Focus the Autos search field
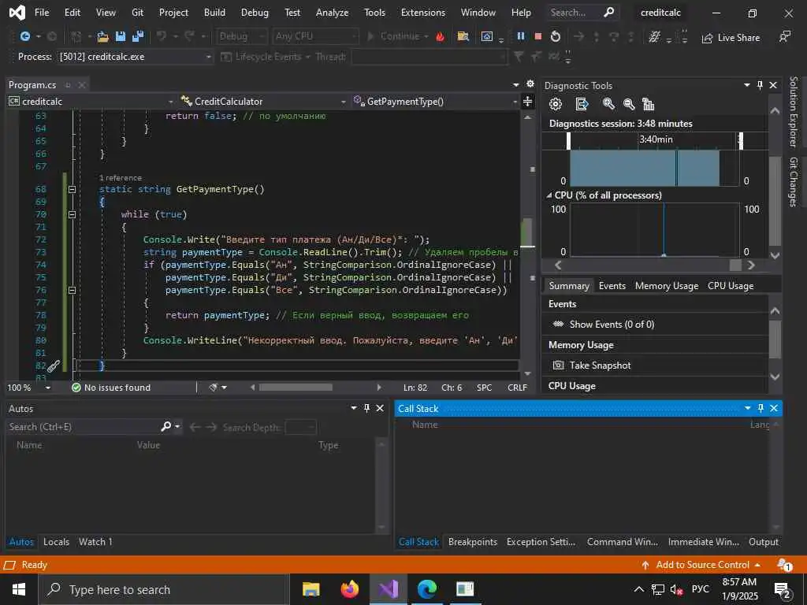This screenshot has width=807, height=605. click(84, 427)
